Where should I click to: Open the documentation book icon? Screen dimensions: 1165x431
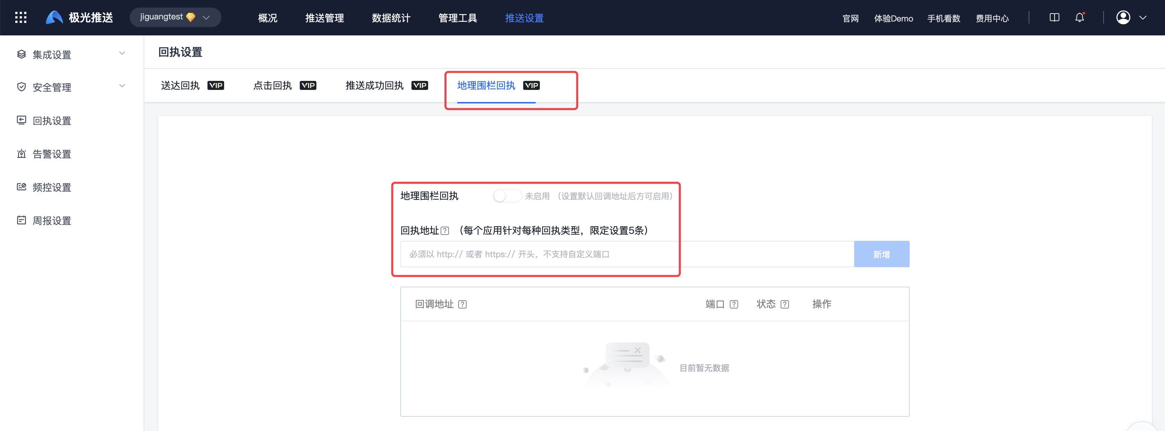1054,18
